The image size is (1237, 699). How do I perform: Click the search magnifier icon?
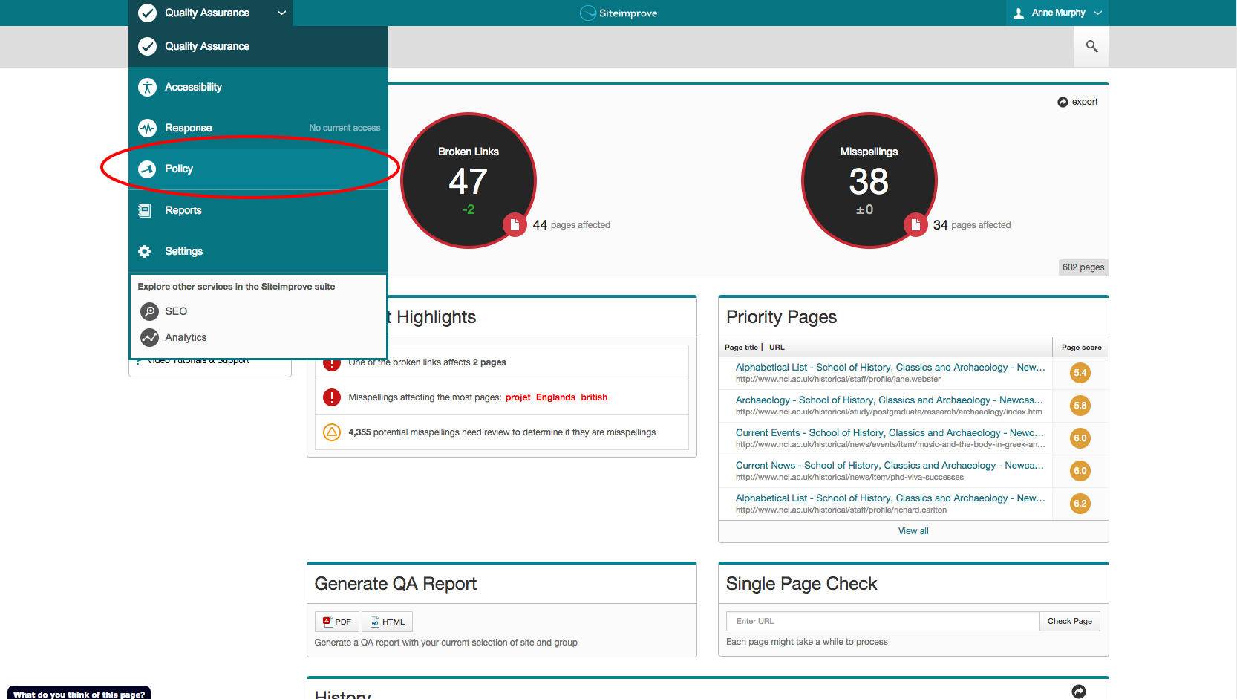pyautogui.click(x=1091, y=46)
